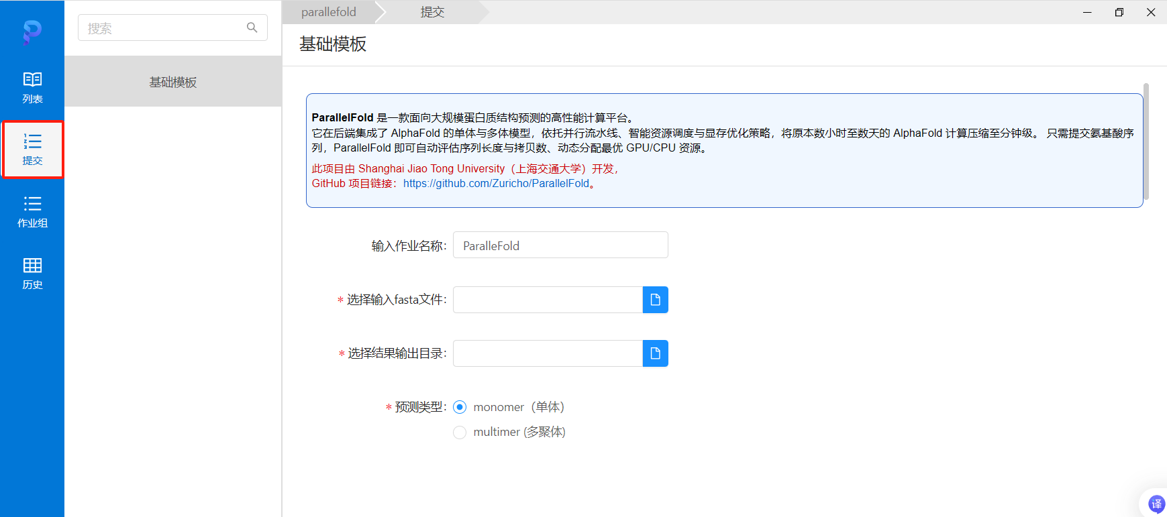Select multimer (多聚体) prediction type
Screen dimensions: 1167x517
point(460,433)
